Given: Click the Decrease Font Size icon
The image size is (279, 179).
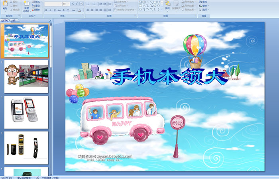Looking at the screenshot, I should [x=77, y=4].
